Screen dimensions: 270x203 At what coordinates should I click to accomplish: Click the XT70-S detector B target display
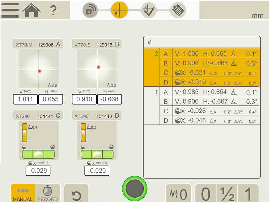click(97, 68)
